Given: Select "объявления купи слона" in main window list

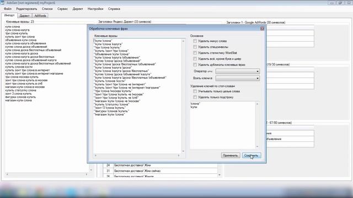Looking at the screenshot, I should (x=21, y=40).
